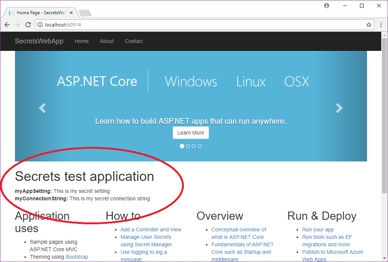Open a new browser tab

coord(85,12)
